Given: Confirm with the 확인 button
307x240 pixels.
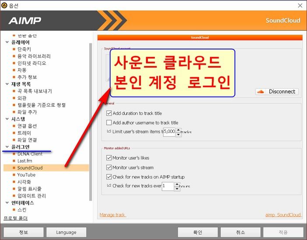Looking at the screenshot, I should point(198,232).
